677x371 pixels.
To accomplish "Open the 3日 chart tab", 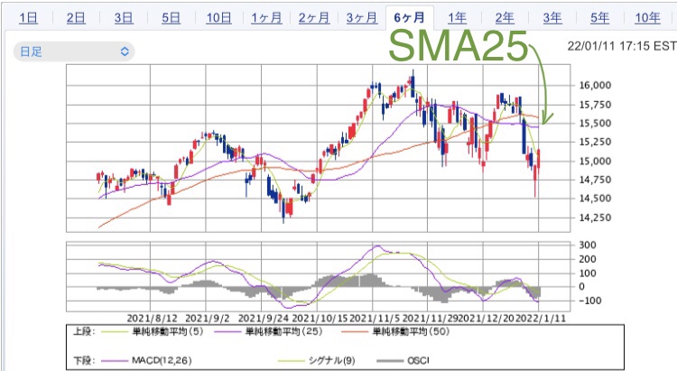I will [x=125, y=17].
